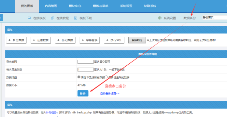227x117 pixels.
Task: Open the 字符替换 button
Action: [x=90, y=40]
